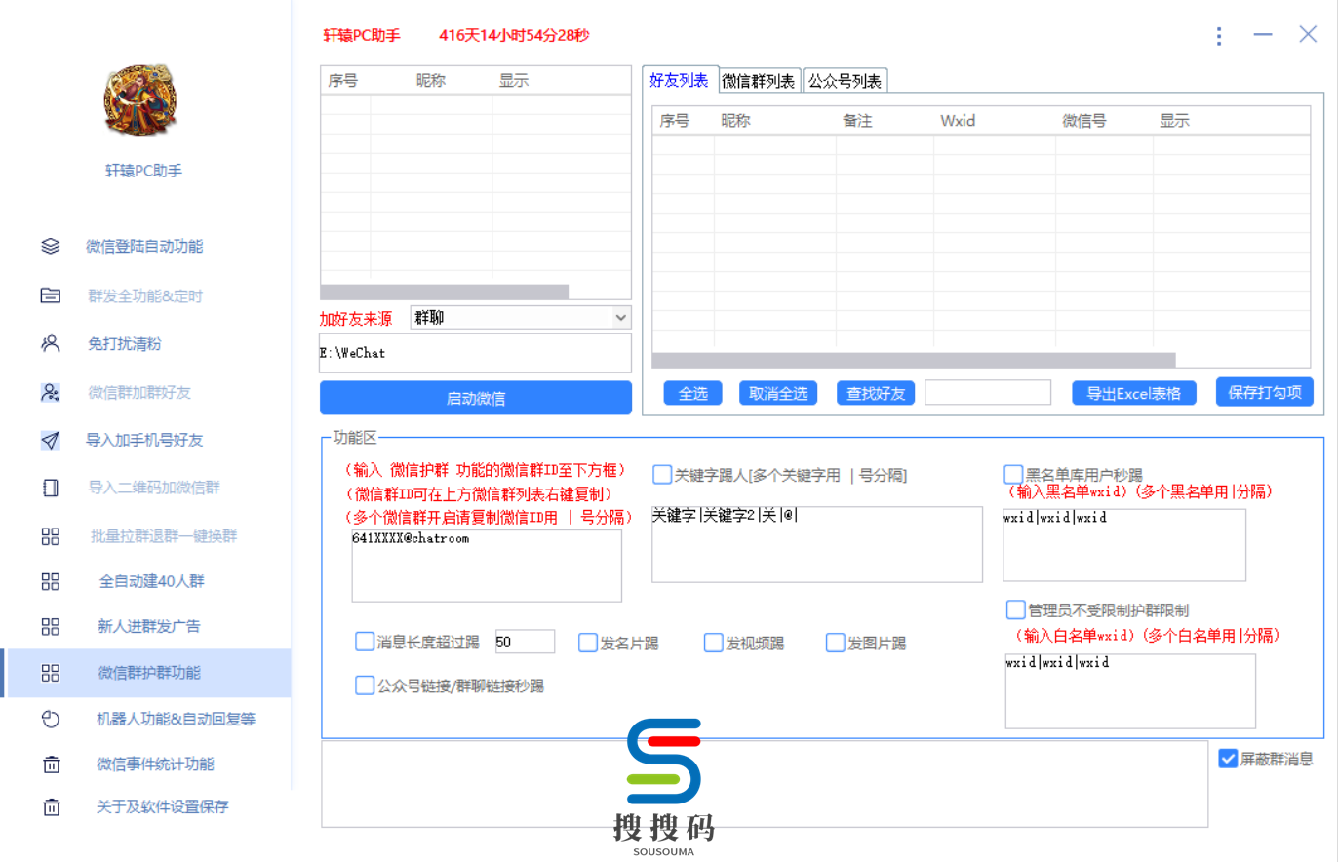Click the 显示 header in the friend list
The height and width of the screenshot is (862, 1338).
[1175, 121]
